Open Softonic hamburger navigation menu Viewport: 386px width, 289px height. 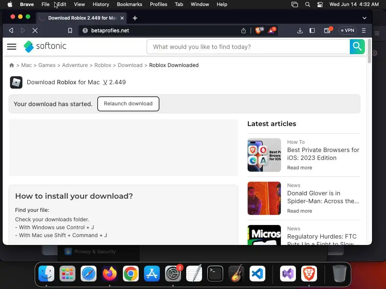click(x=12, y=46)
